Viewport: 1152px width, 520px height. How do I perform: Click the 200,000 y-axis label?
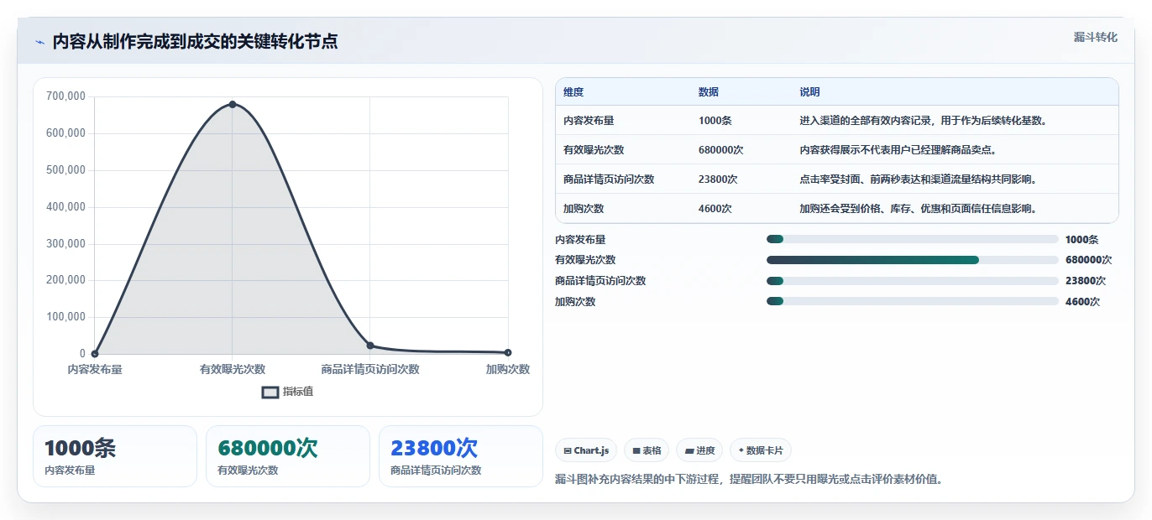[x=65, y=280]
